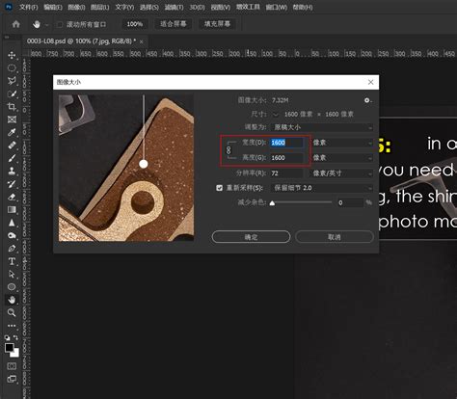Open the 窗口(W) menu
Viewport: 457px width, 399px height.
click(276, 7)
